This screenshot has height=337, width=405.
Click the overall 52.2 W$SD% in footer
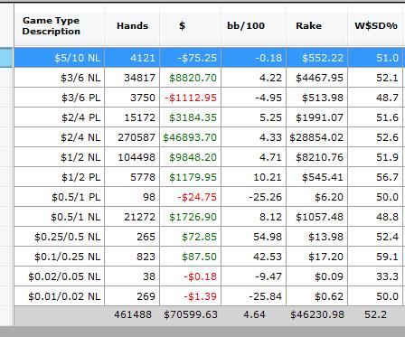pyautogui.click(x=375, y=314)
